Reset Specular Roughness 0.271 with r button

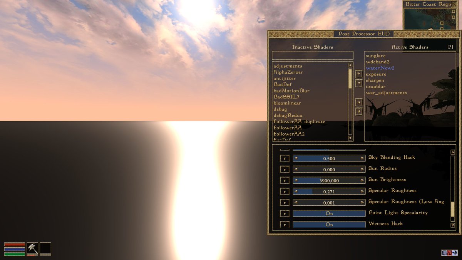click(x=284, y=191)
